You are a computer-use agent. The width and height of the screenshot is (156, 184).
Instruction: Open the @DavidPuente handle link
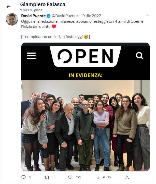coord(65,16)
